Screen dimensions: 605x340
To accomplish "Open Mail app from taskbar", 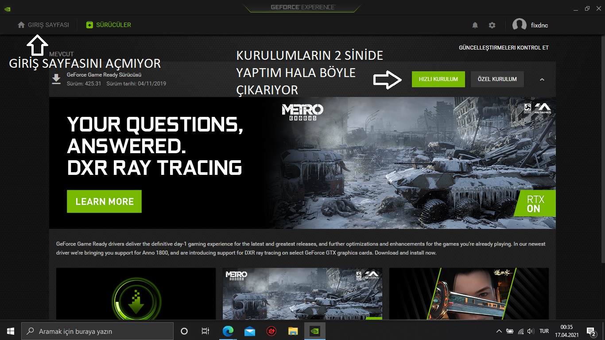I will [x=250, y=331].
